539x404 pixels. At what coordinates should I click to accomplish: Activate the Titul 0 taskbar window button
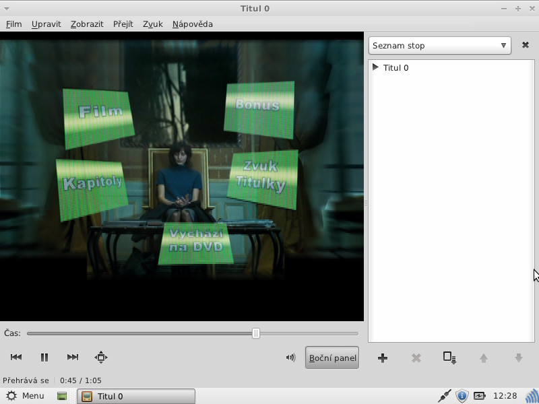tap(136, 396)
